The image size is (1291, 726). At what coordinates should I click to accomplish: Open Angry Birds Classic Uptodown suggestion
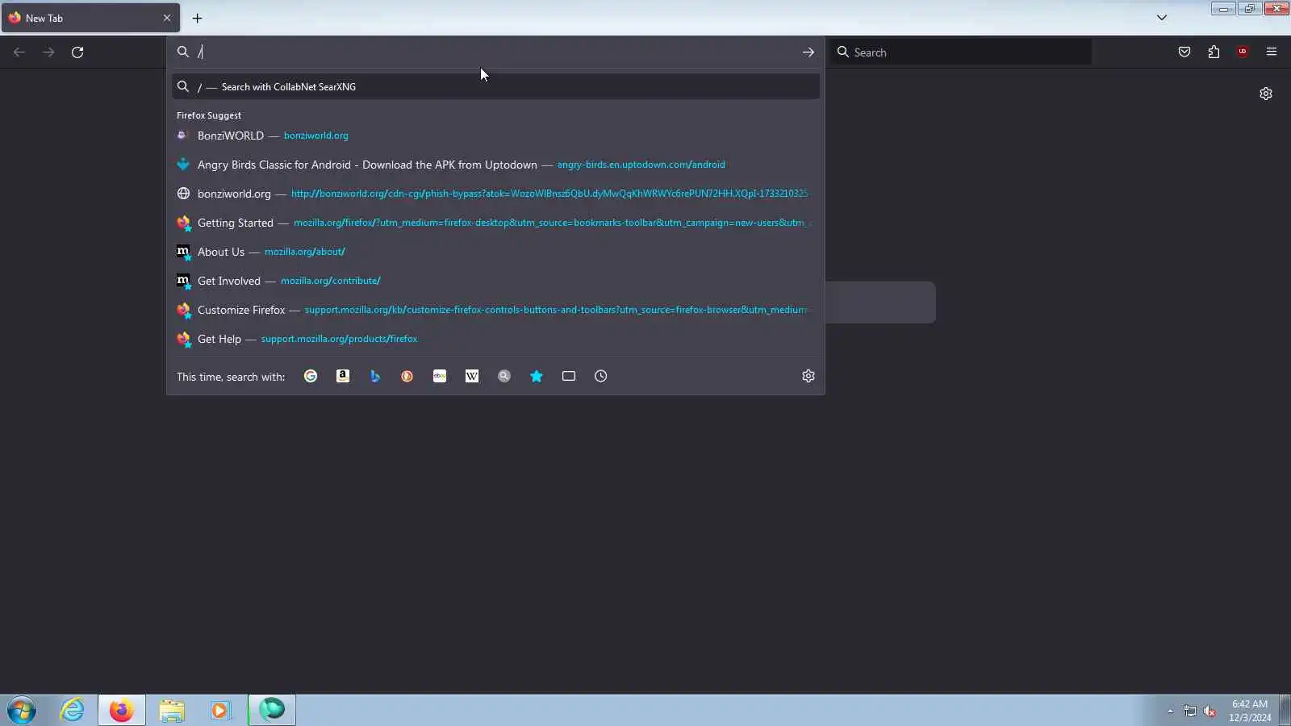pos(495,165)
